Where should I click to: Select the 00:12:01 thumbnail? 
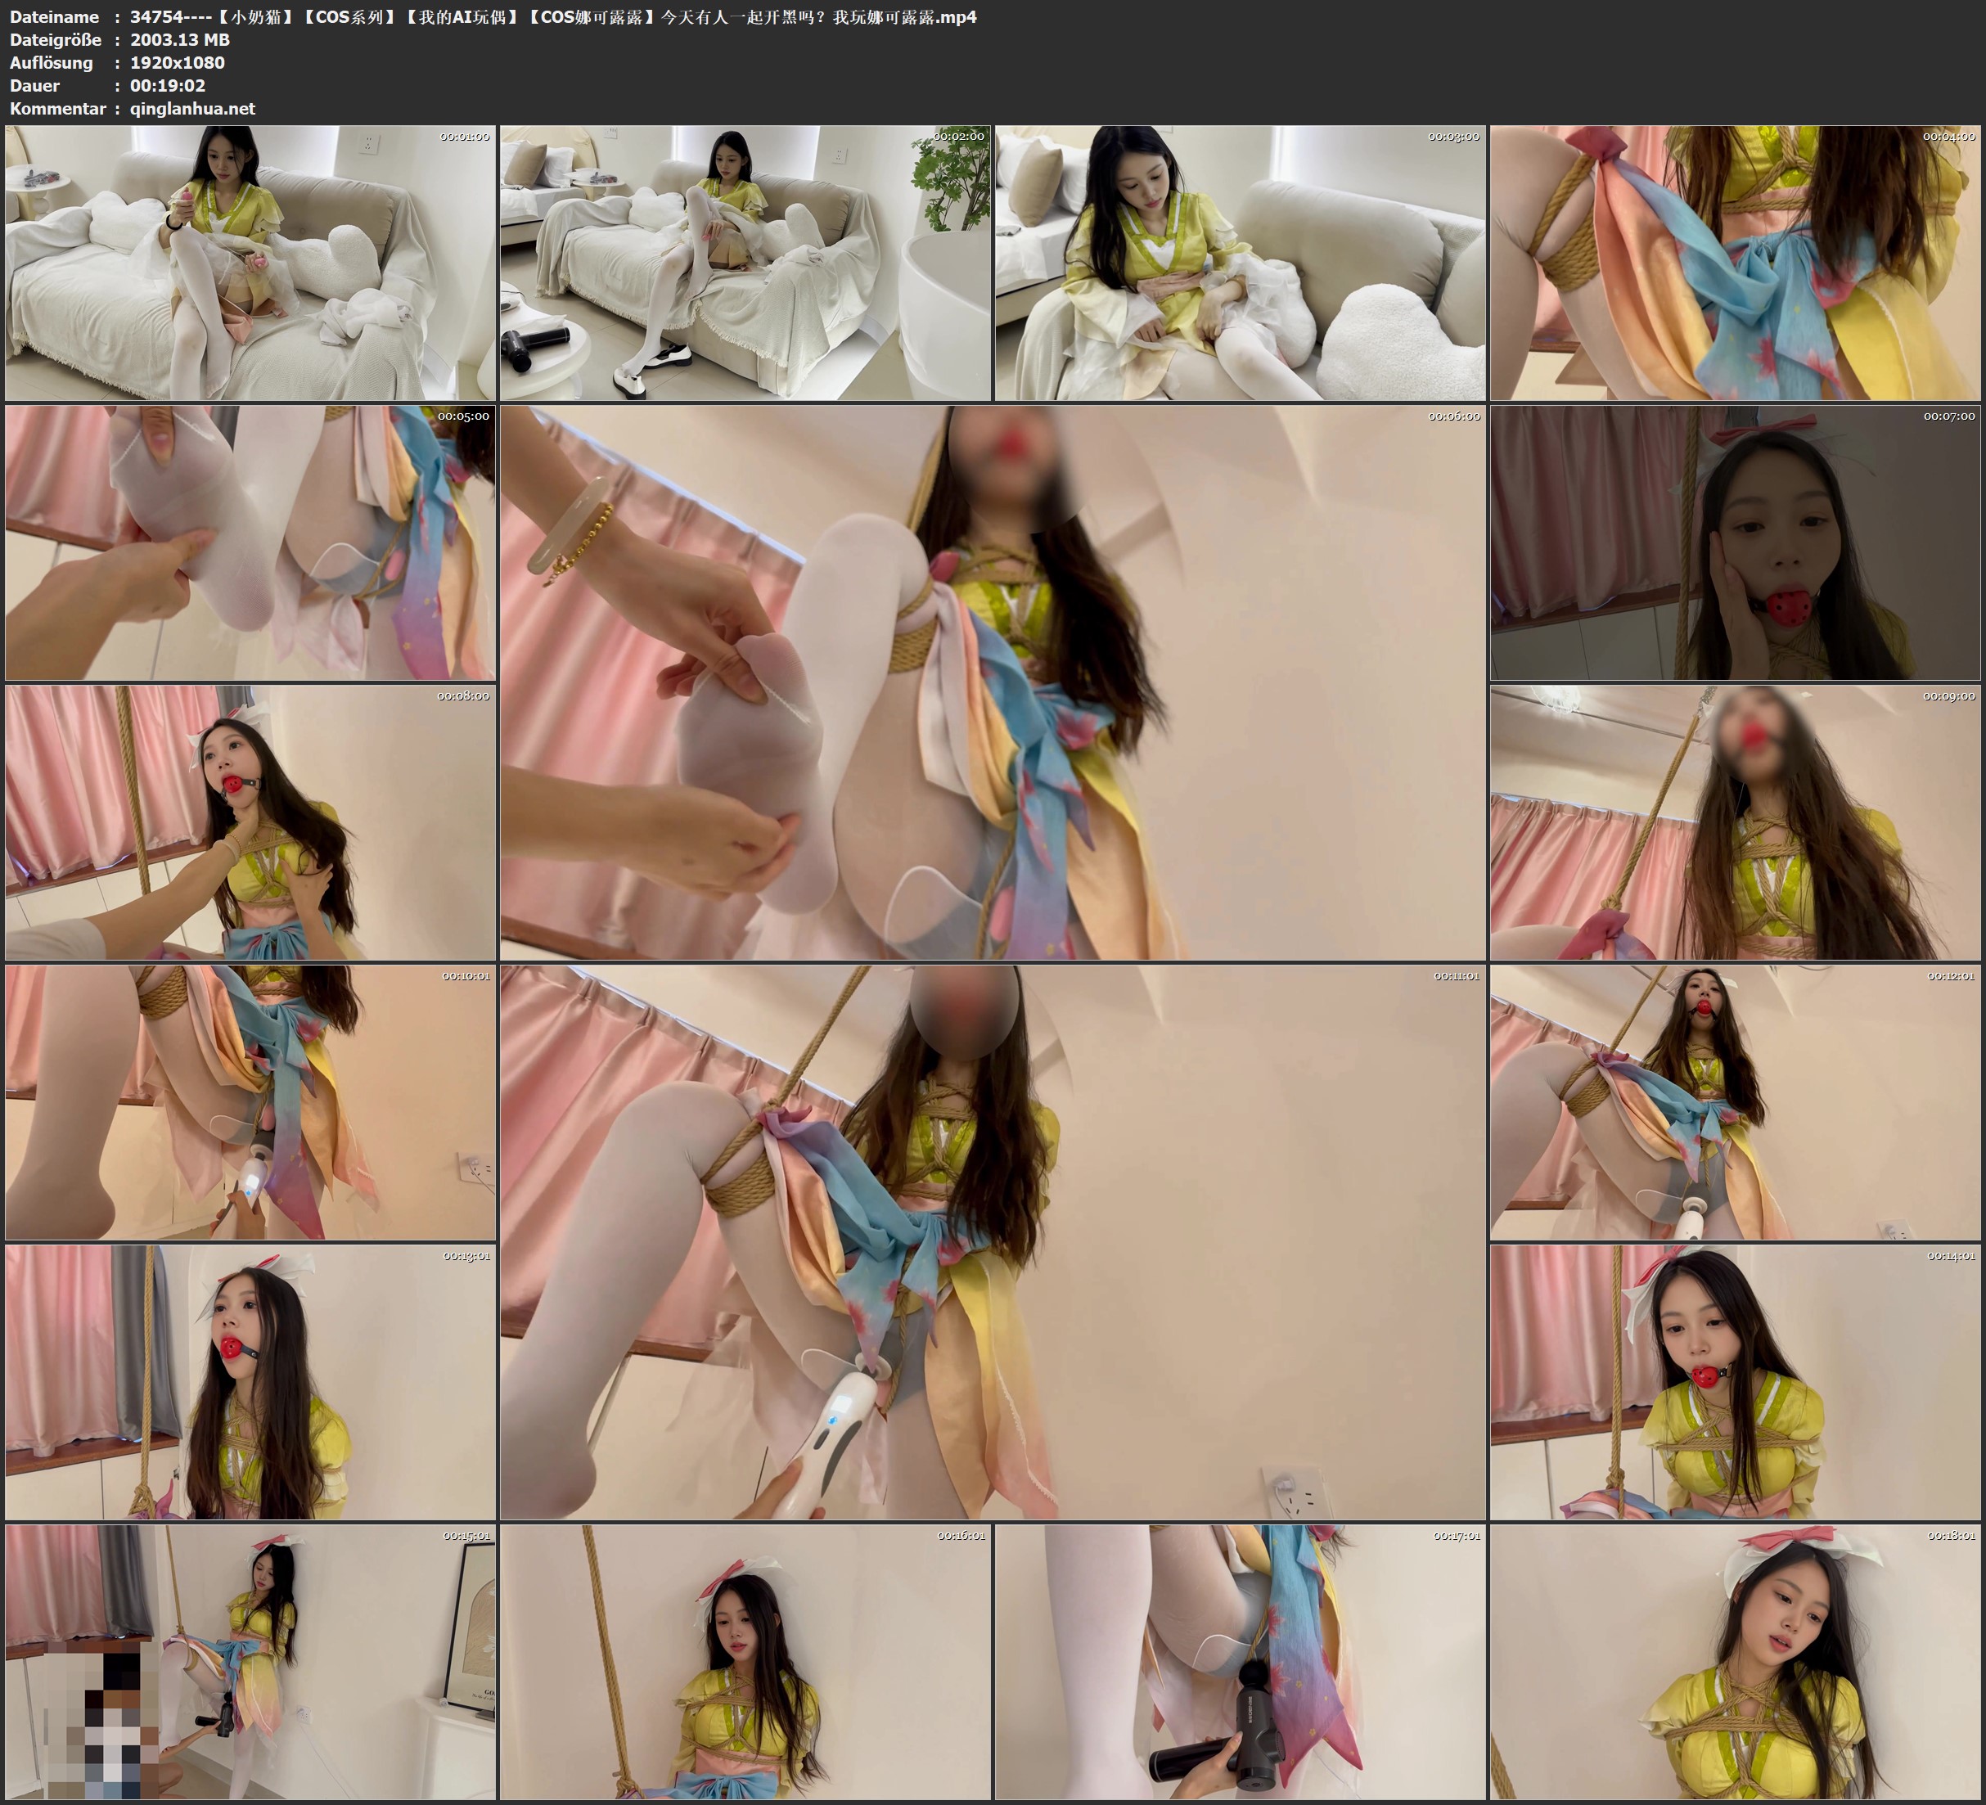[x=1735, y=1102]
